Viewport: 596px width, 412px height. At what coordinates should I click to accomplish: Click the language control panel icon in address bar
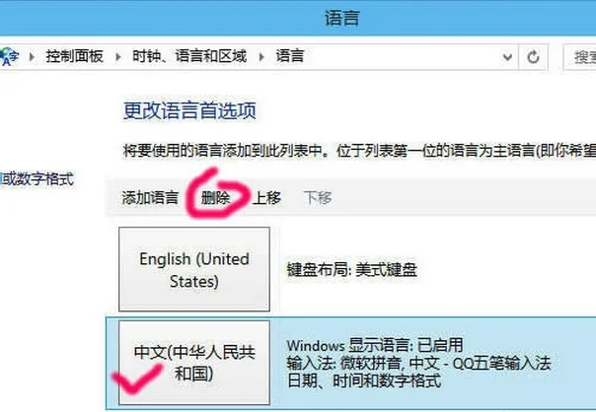(8, 56)
